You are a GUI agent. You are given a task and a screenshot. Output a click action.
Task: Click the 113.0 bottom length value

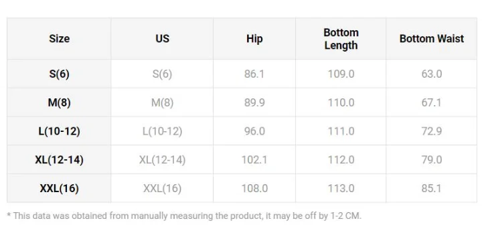click(x=341, y=188)
